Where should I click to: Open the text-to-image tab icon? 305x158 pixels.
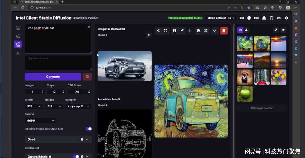point(18,28)
